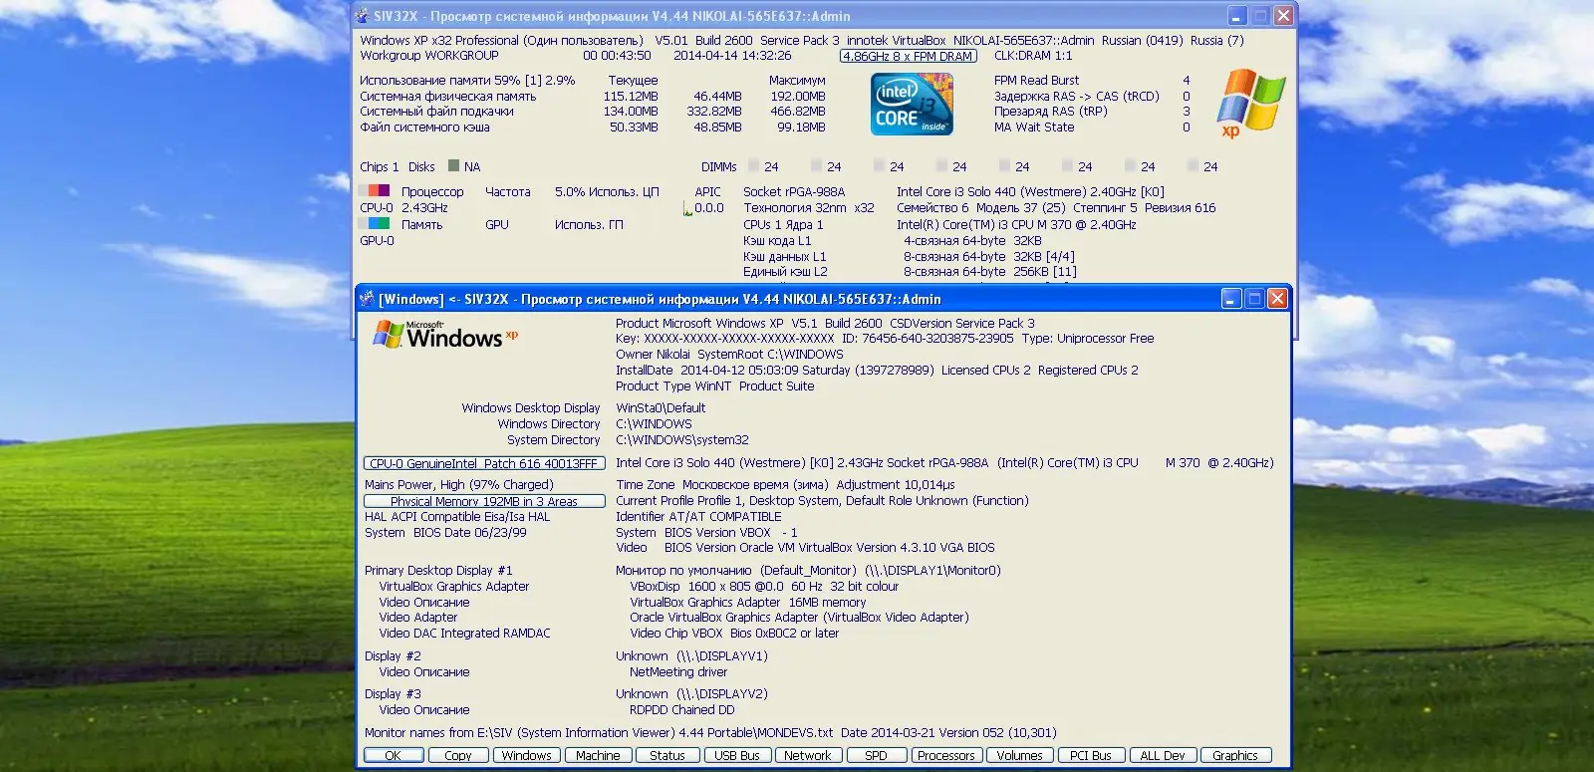Screen dimensions: 1594x772
Task: Click the Physical Memory 192MB in 3 Areas button
Action: click(x=484, y=501)
